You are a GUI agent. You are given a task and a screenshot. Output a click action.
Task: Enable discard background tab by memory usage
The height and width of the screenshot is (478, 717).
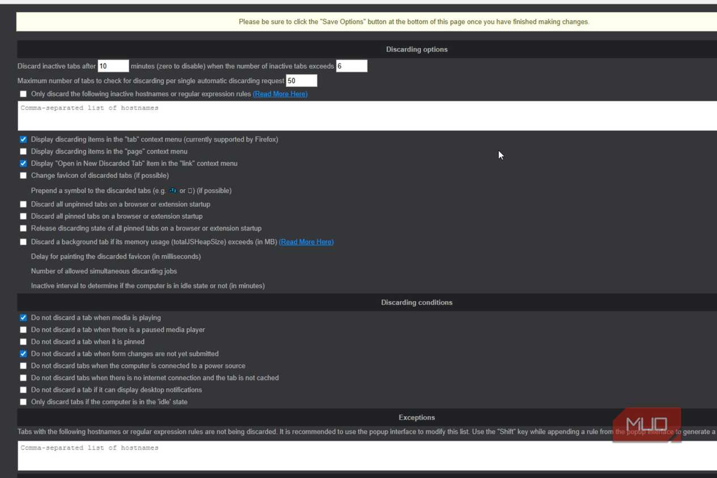click(x=23, y=242)
